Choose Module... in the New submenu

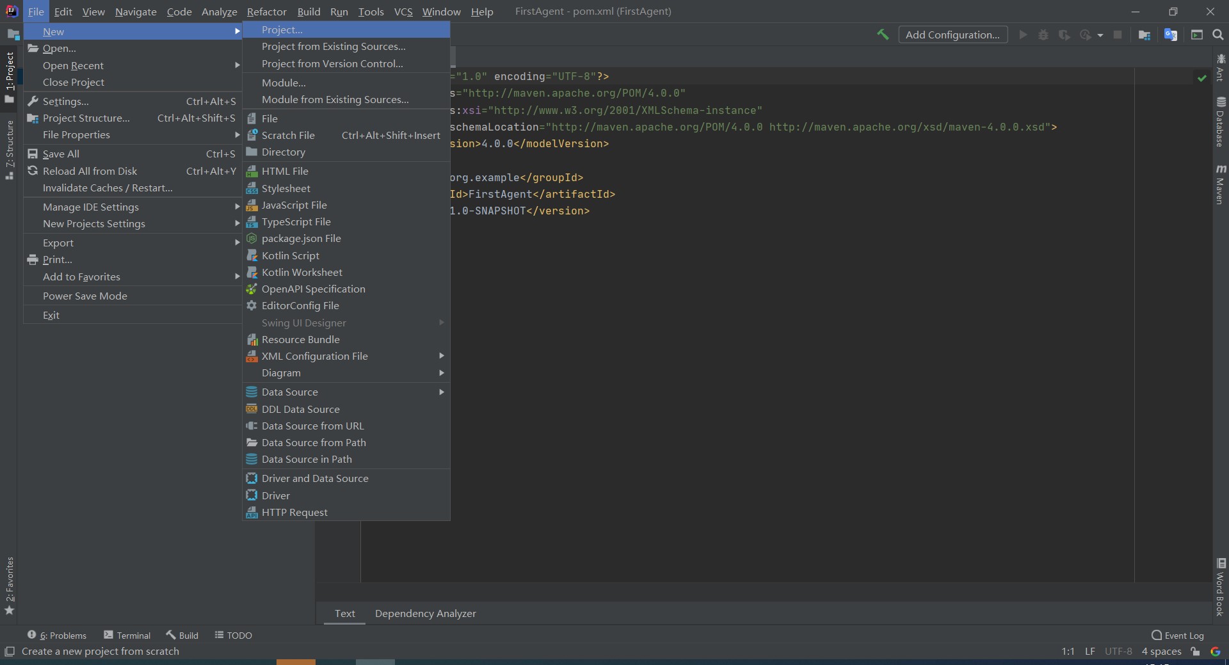[346, 83]
